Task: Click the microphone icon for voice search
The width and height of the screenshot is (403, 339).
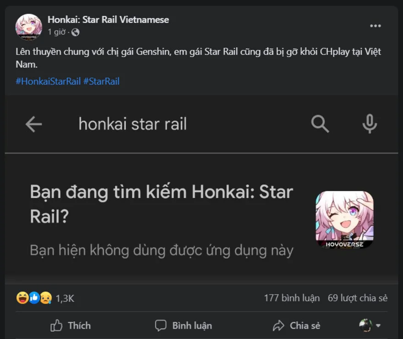Action: coord(370,124)
